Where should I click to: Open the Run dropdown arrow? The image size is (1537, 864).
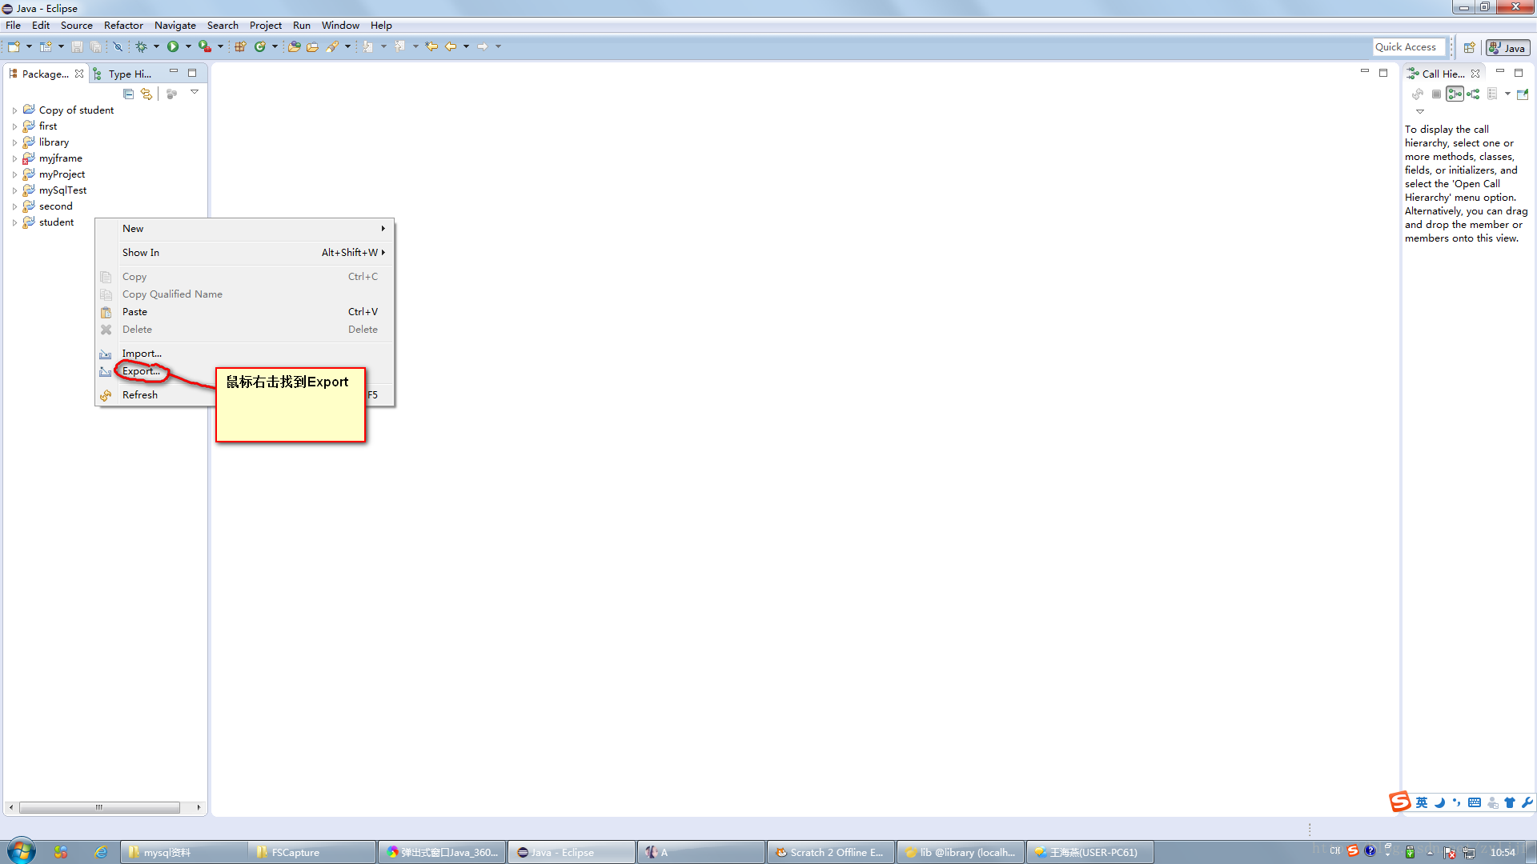point(188,46)
